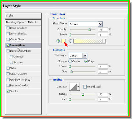
Task: Tick the Gradient Overlay checkbox
Action: point(8,80)
